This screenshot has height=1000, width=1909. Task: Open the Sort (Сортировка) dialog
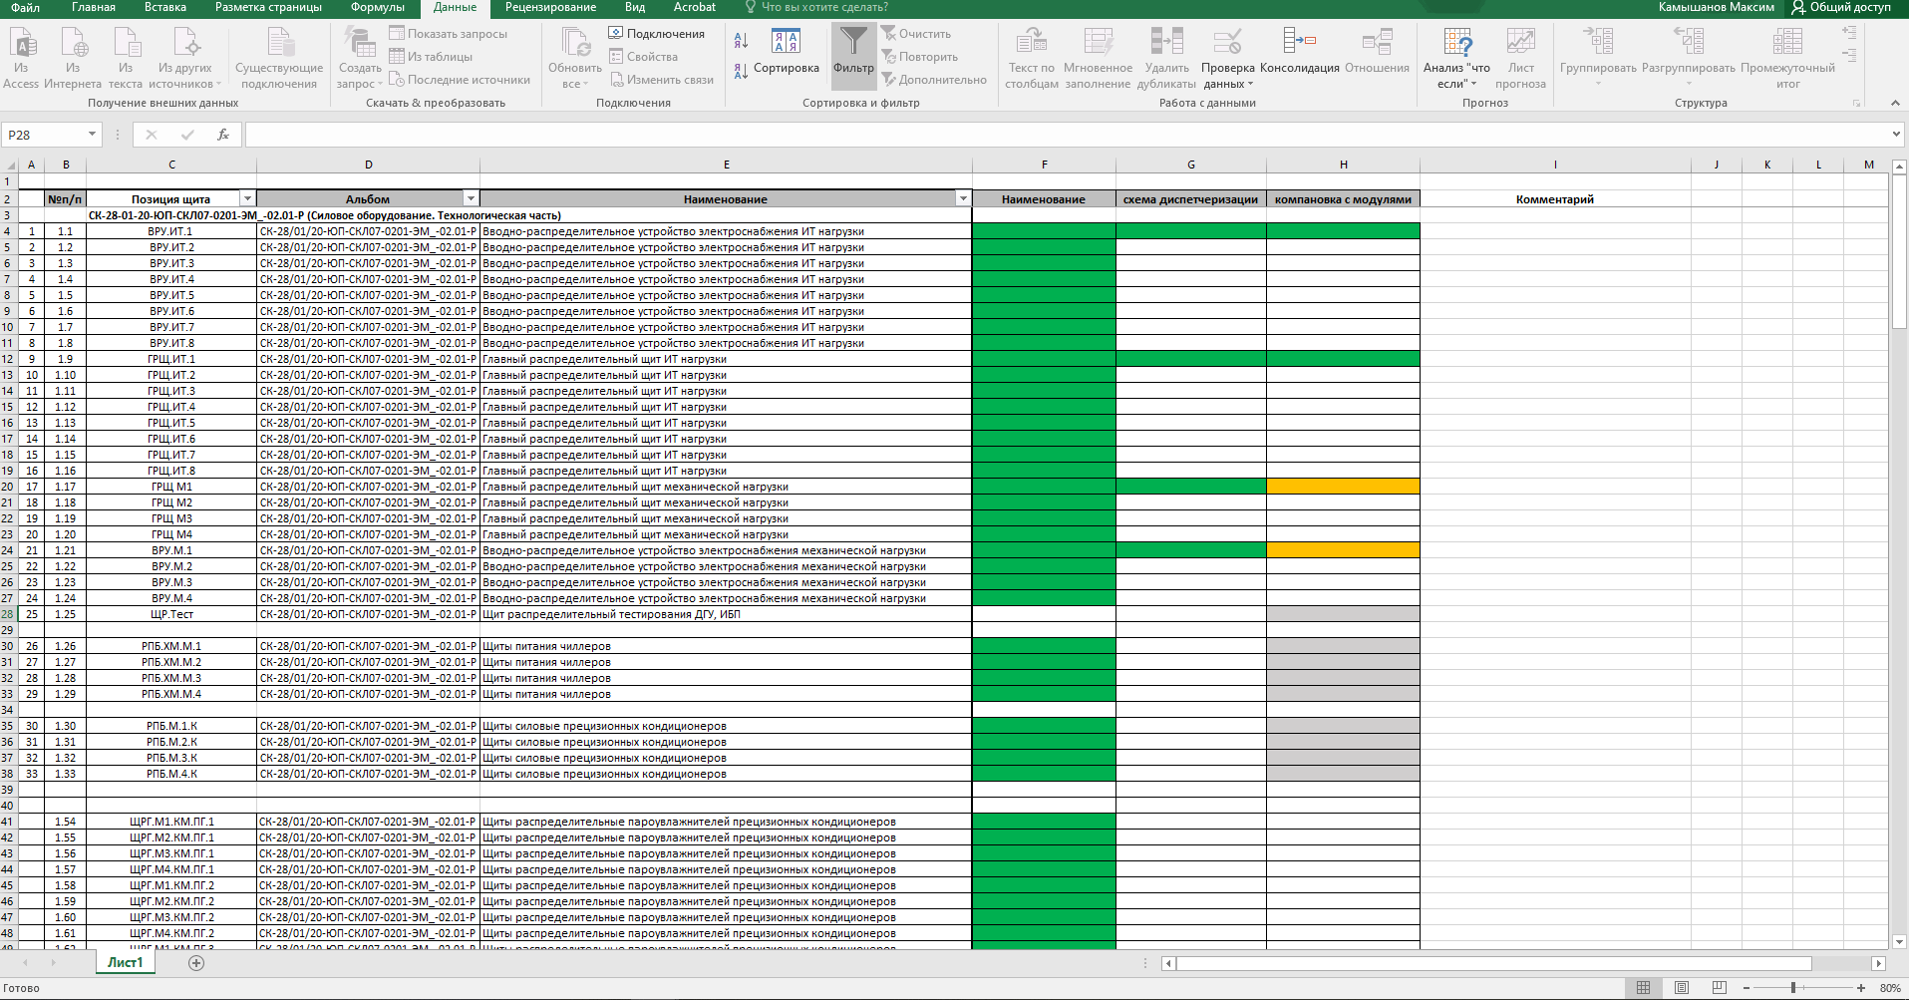point(787,50)
